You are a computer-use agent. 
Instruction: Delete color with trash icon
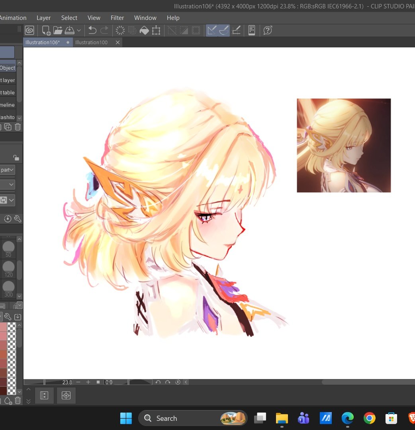[x=18, y=401]
